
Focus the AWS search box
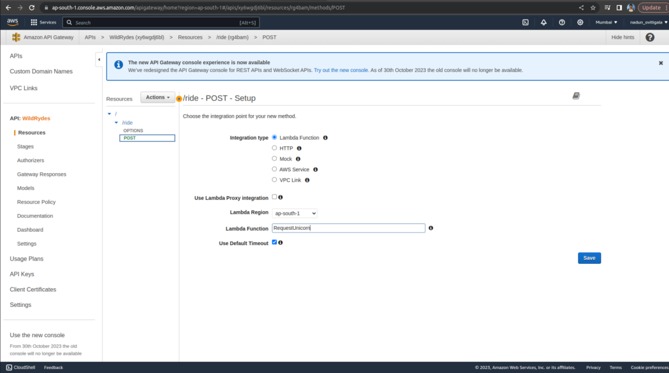(161, 22)
